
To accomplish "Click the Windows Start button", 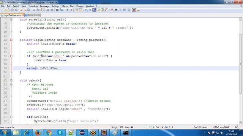I will point(5,133).
